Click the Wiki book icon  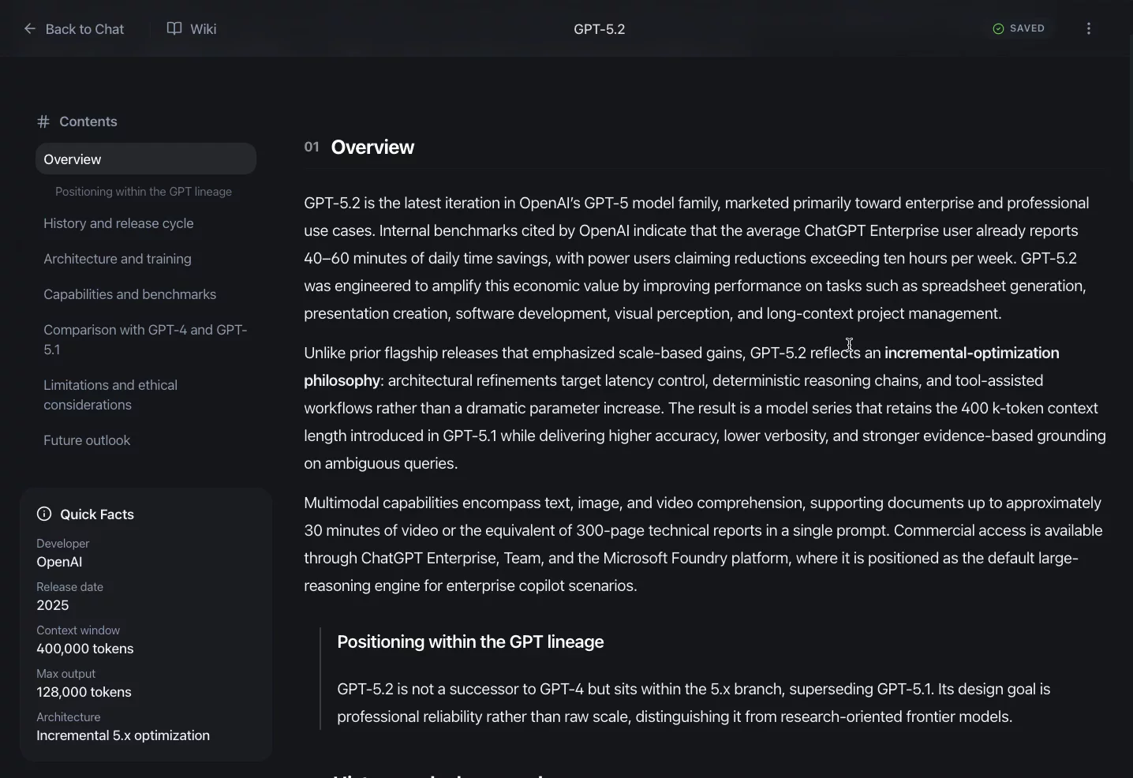(x=174, y=29)
